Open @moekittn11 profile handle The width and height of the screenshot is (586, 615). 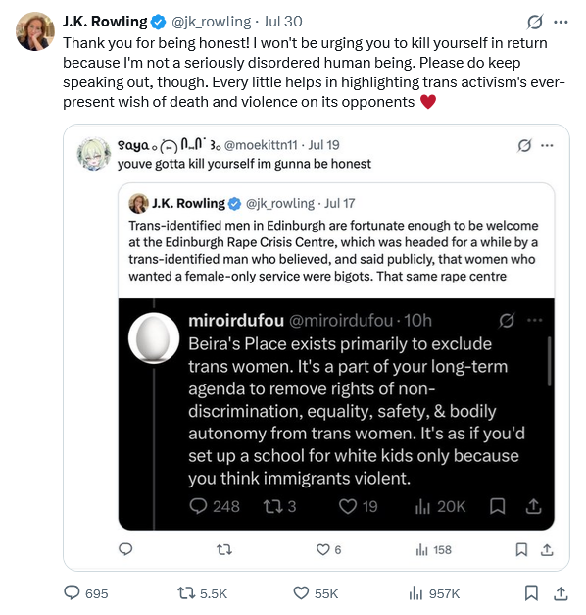(261, 145)
